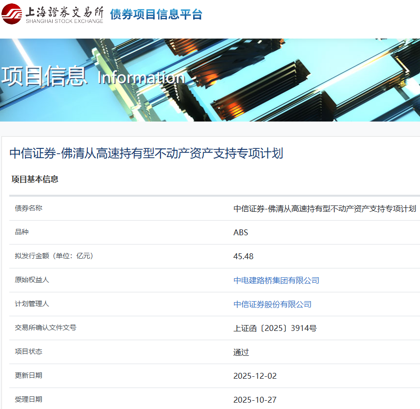Select the 交易所确认文件文号 row label

tap(45, 327)
